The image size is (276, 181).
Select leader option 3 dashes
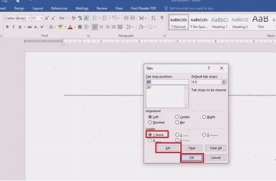click(x=204, y=135)
